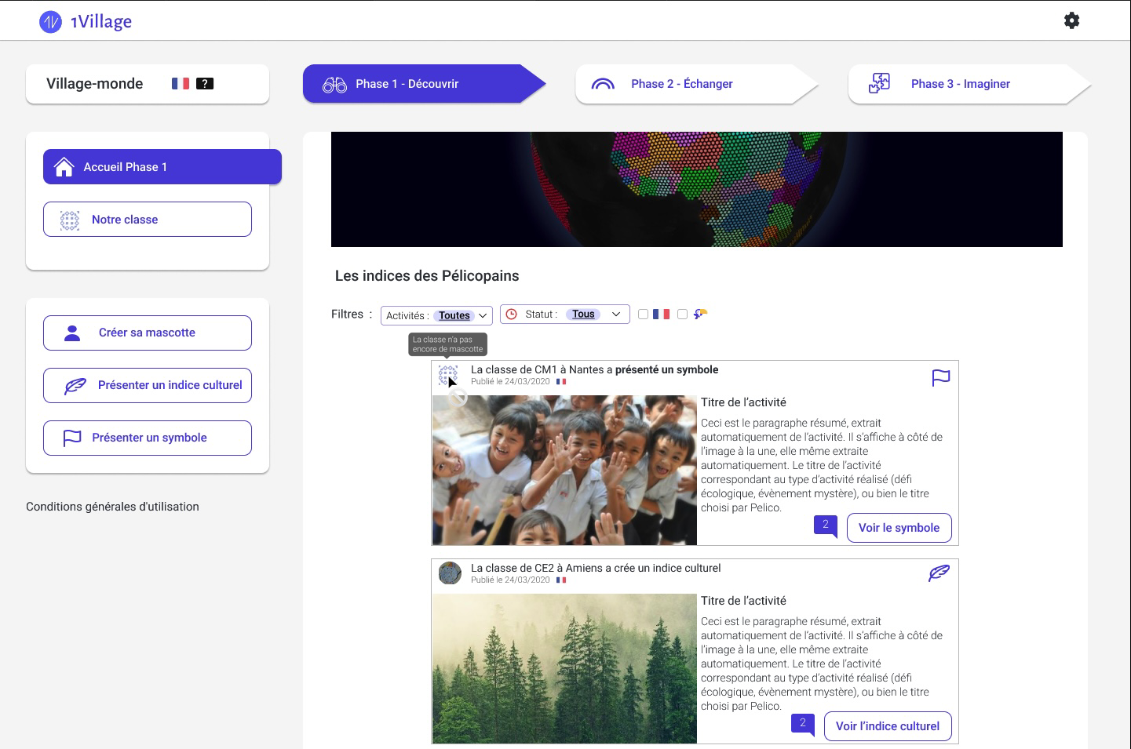The height and width of the screenshot is (749, 1131).
Task: Click small French flag under CM1 Nantes date
Action: 561,382
